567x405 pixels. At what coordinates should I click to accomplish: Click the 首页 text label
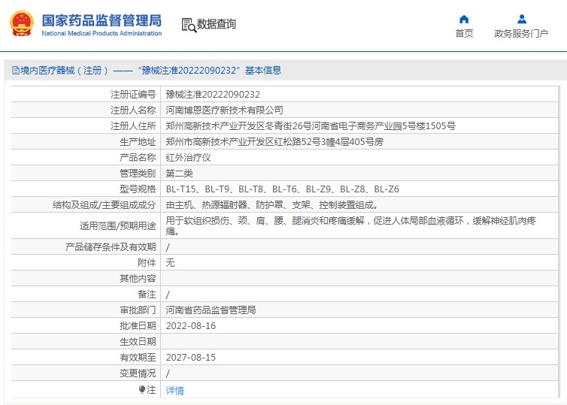tap(464, 34)
